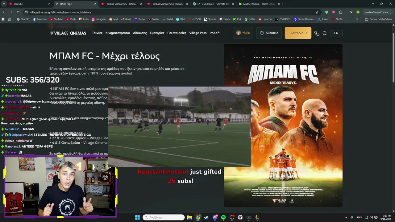
Task: Go back with the browser back arrow
Action: (4, 12)
